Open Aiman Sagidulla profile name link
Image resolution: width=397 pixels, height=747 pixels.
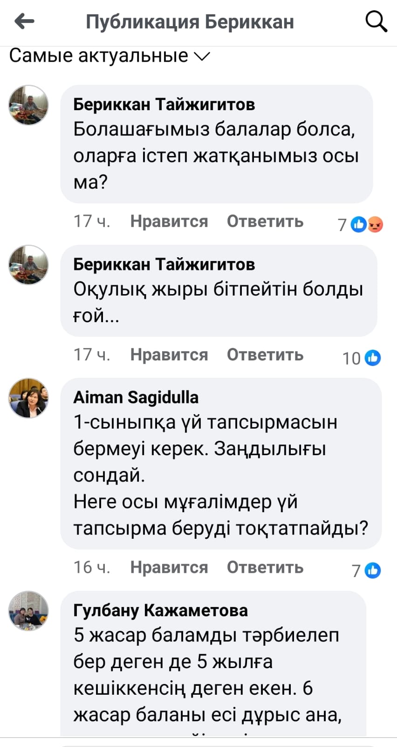[x=136, y=397]
